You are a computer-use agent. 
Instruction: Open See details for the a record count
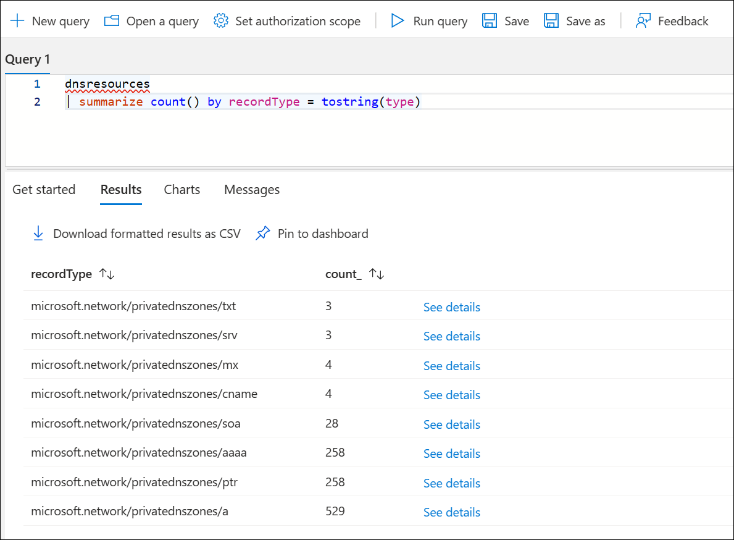point(451,512)
